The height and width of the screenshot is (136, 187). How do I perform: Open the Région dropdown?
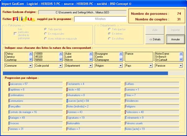(x=120, y=66)
